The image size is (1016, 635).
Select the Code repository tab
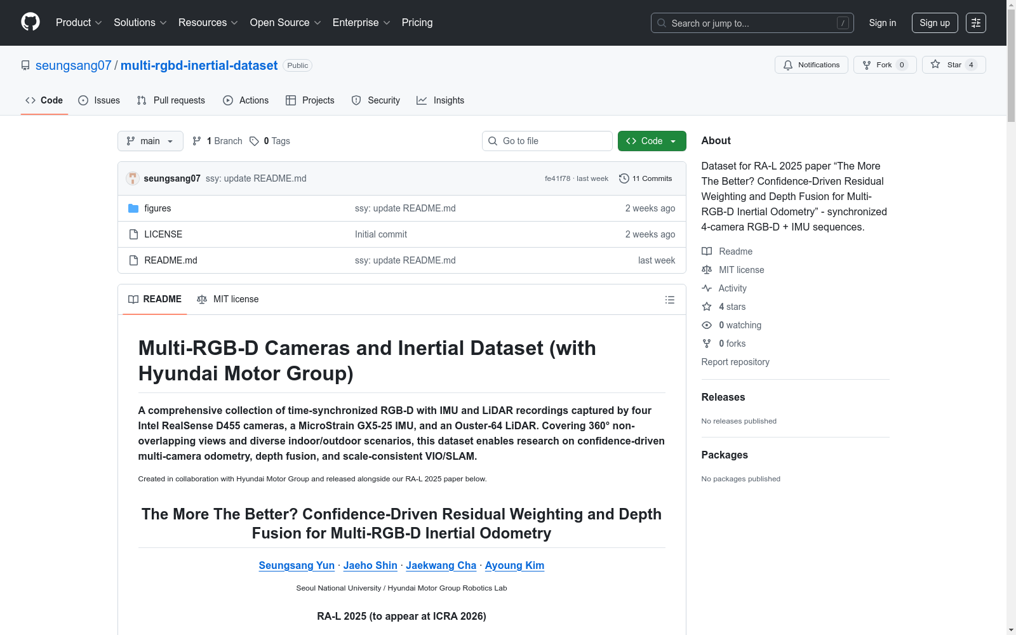44,100
